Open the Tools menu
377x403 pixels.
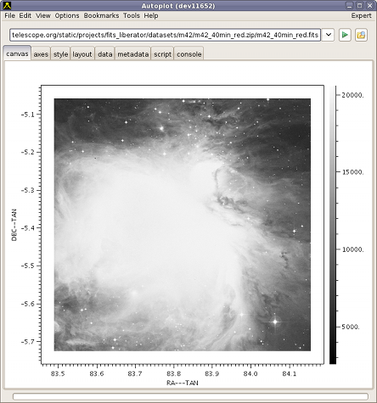[x=132, y=16]
